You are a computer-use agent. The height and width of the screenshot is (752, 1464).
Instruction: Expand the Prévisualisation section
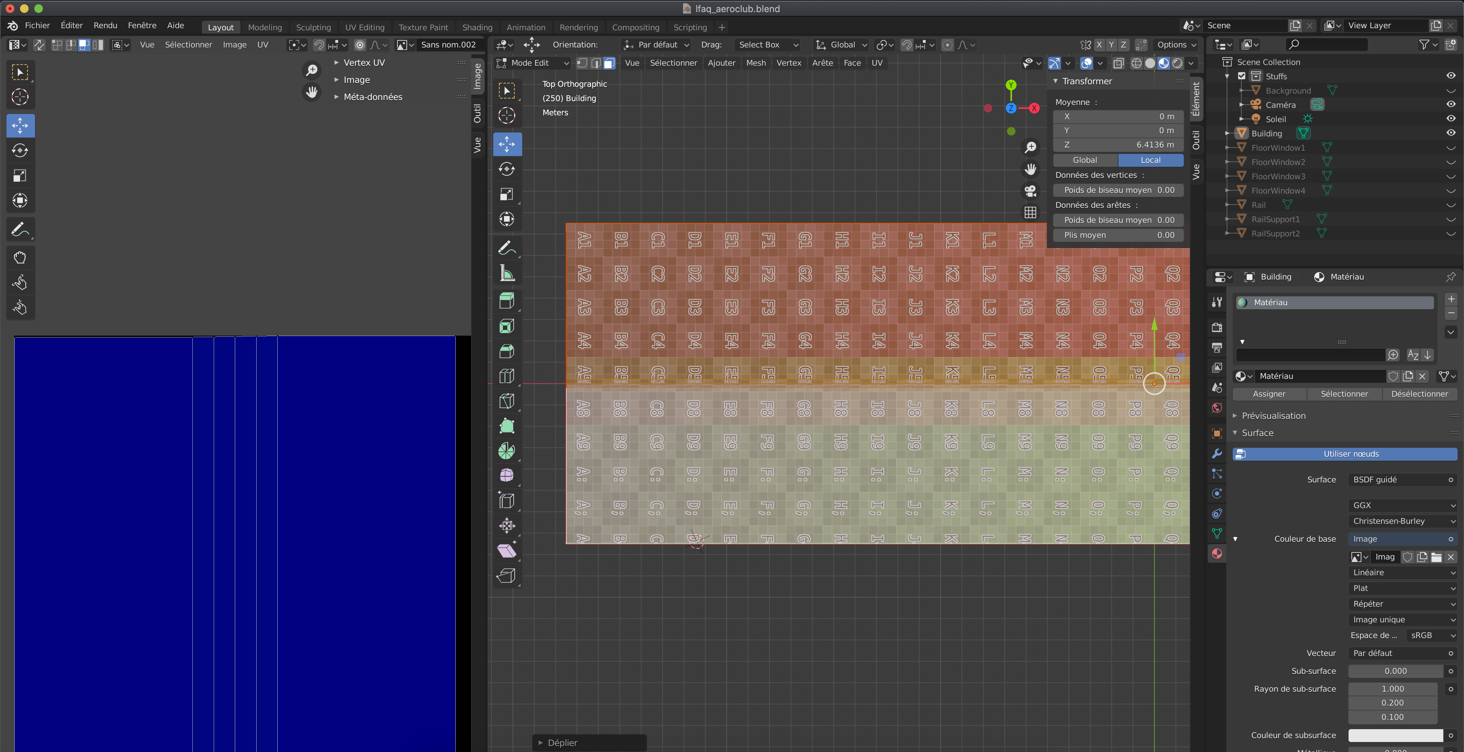1273,415
